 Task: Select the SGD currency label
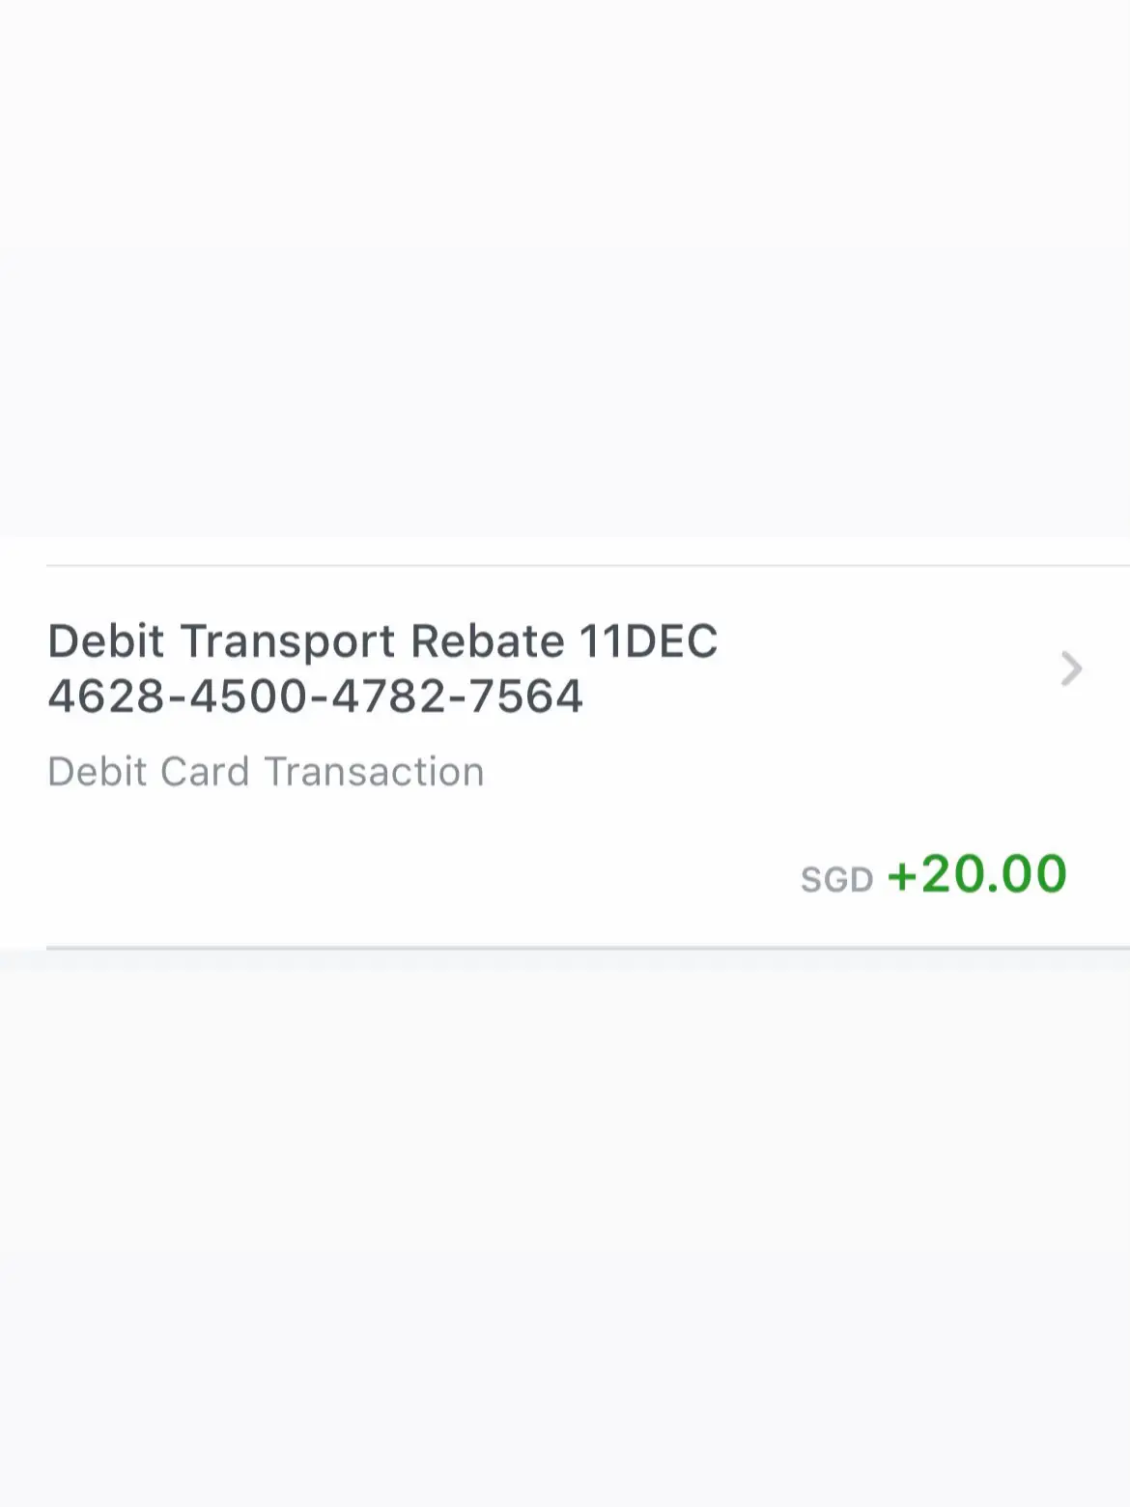(x=836, y=877)
